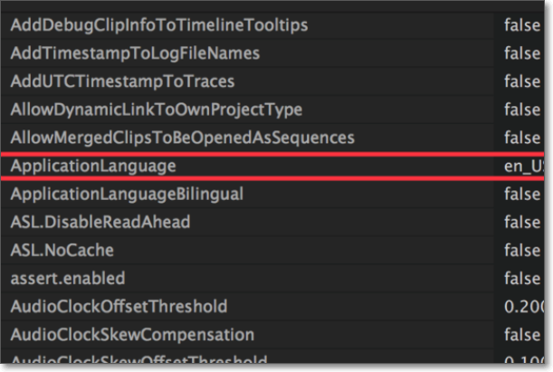Select the assert.enabled property row

coord(68,278)
